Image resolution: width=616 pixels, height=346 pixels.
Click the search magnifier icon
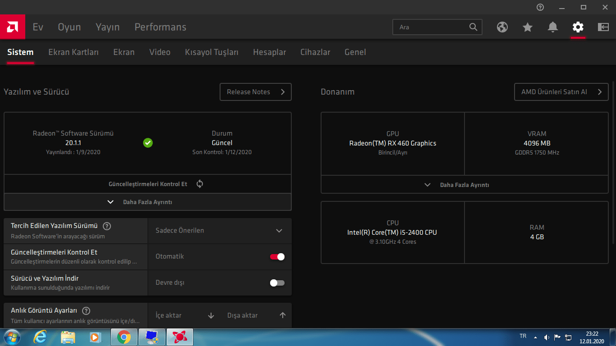pyautogui.click(x=473, y=27)
